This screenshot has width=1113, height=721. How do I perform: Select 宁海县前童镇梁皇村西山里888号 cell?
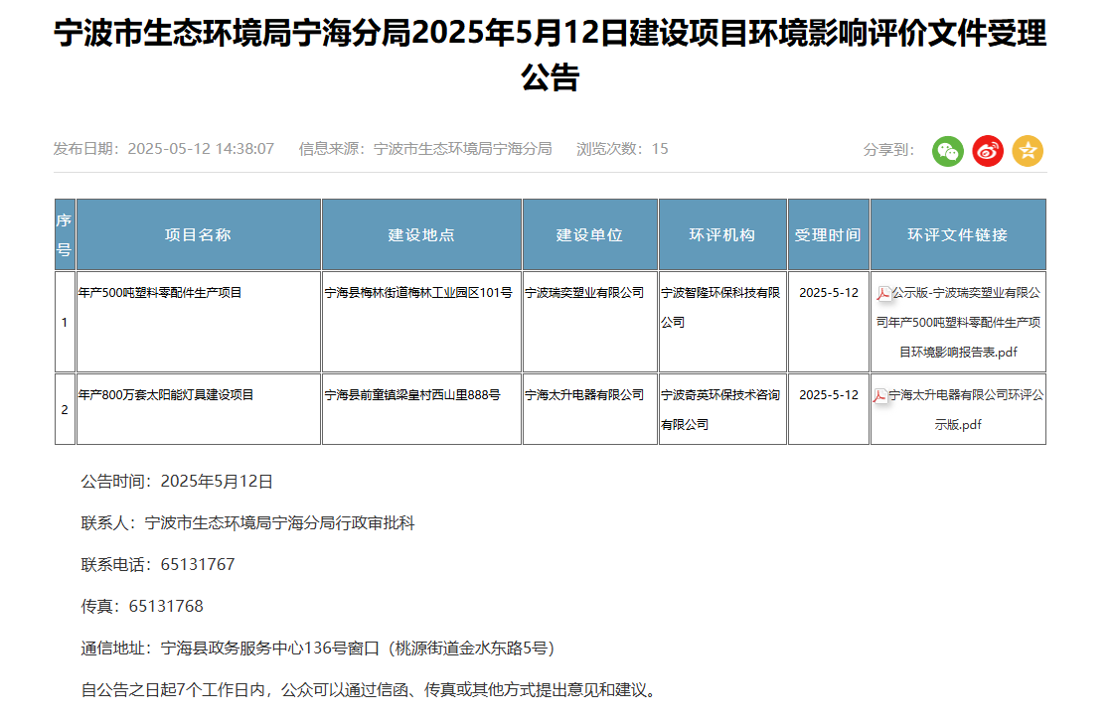pyautogui.click(x=421, y=409)
